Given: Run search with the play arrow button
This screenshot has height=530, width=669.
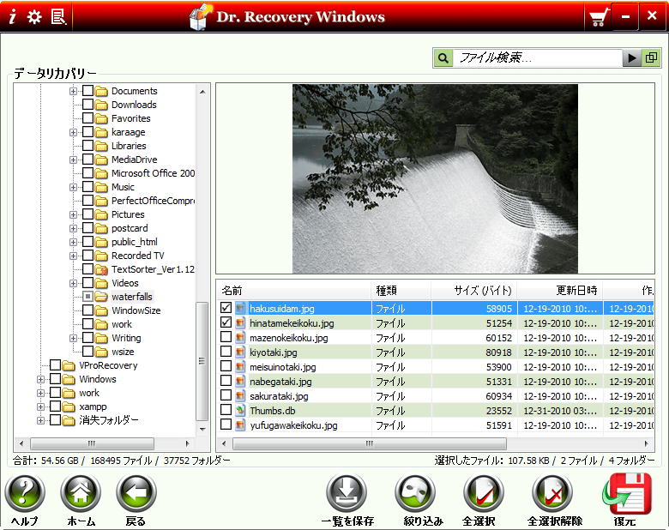Looking at the screenshot, I should [x=632, y=57].
